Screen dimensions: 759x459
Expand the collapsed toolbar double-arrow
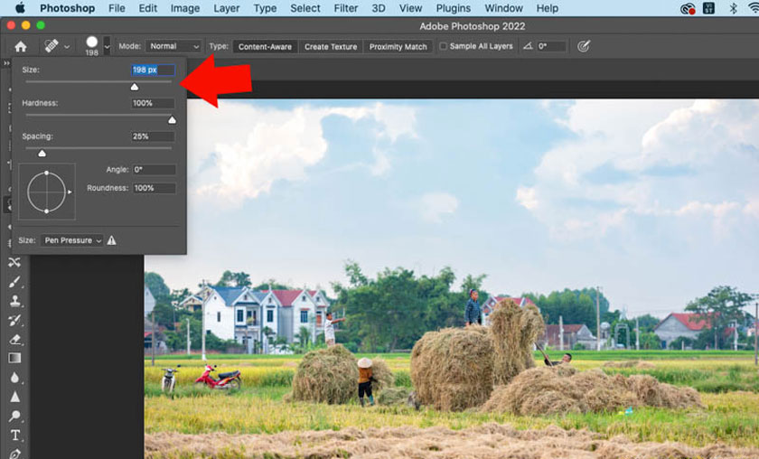point(6,63)
